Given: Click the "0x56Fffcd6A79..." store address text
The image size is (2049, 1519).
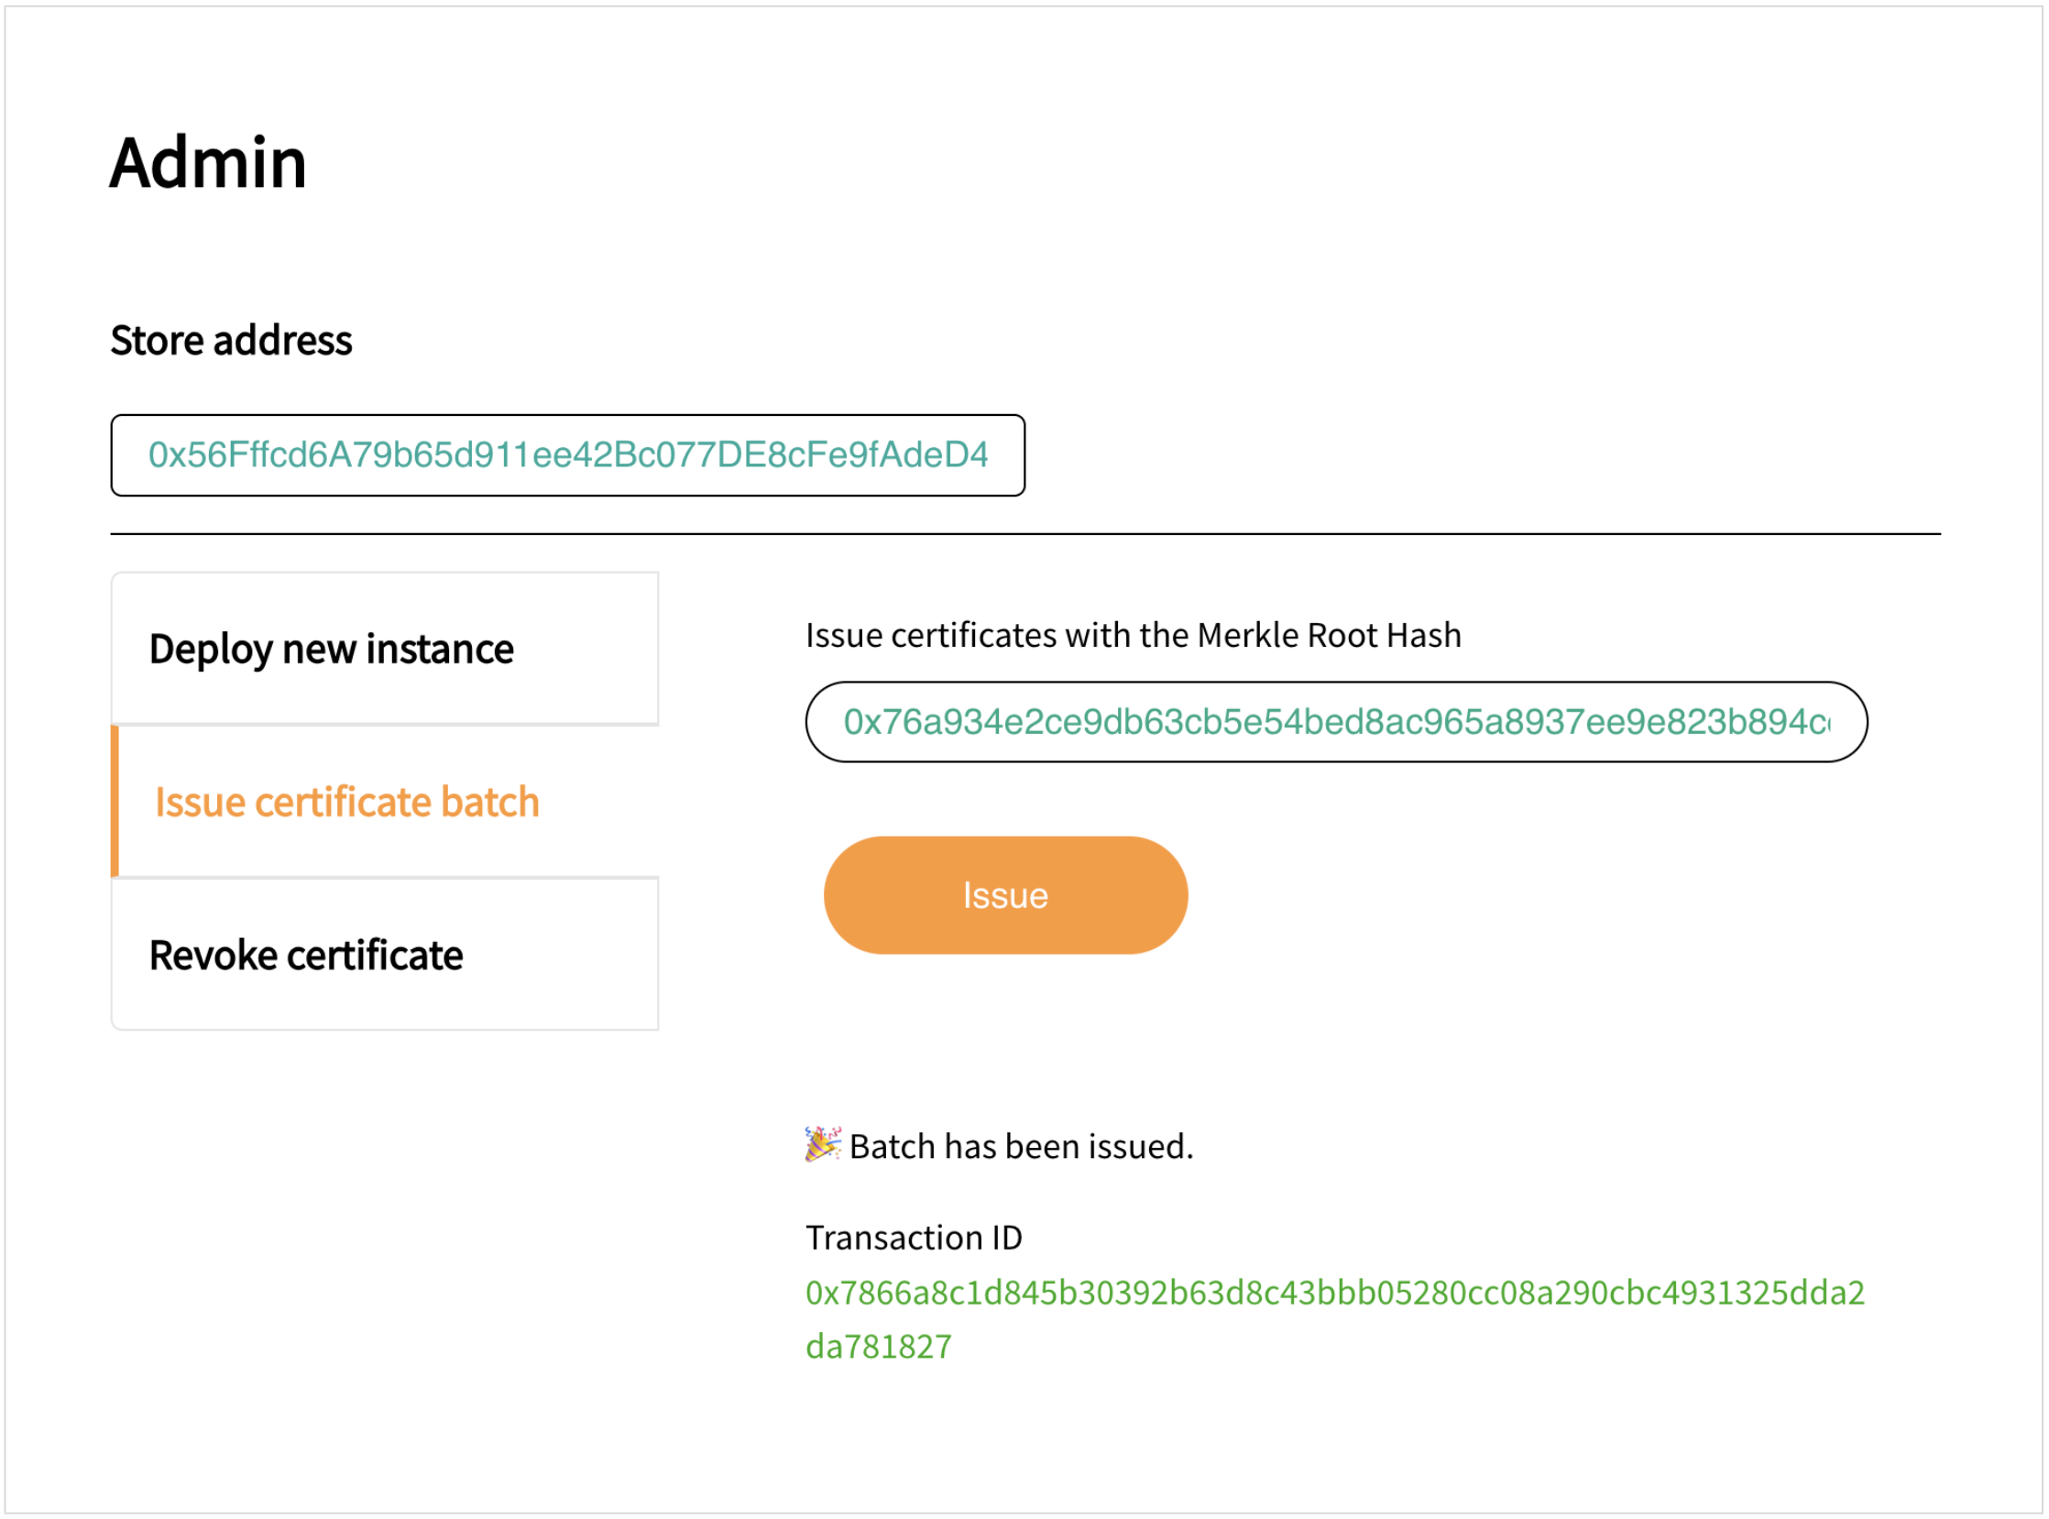Looking at the screenshot, I should (x=567, y=455).
